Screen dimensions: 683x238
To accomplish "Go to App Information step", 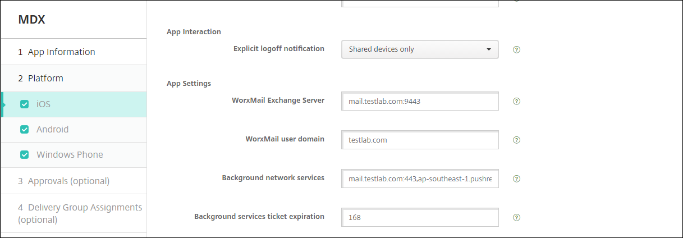I will (61, 52).
